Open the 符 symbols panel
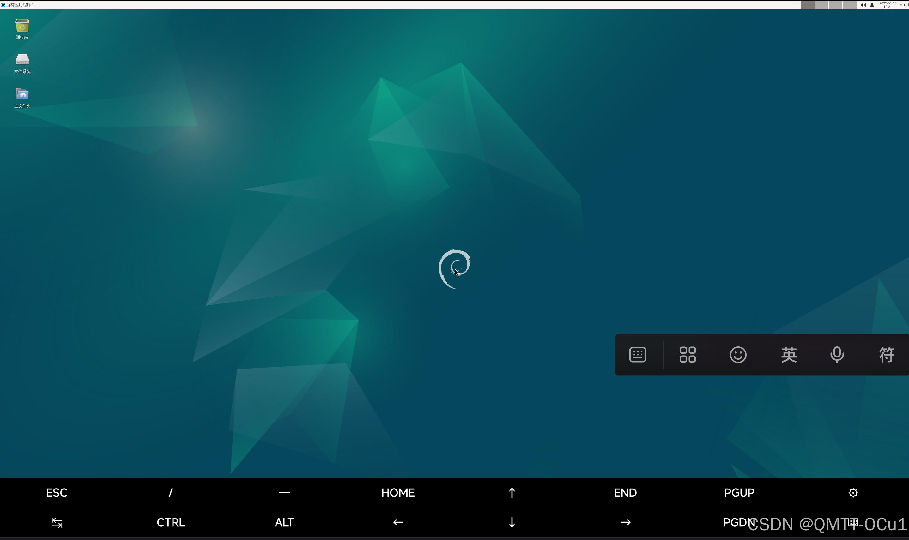The width and height of the screenshot is (909, 540). point(887,355)
